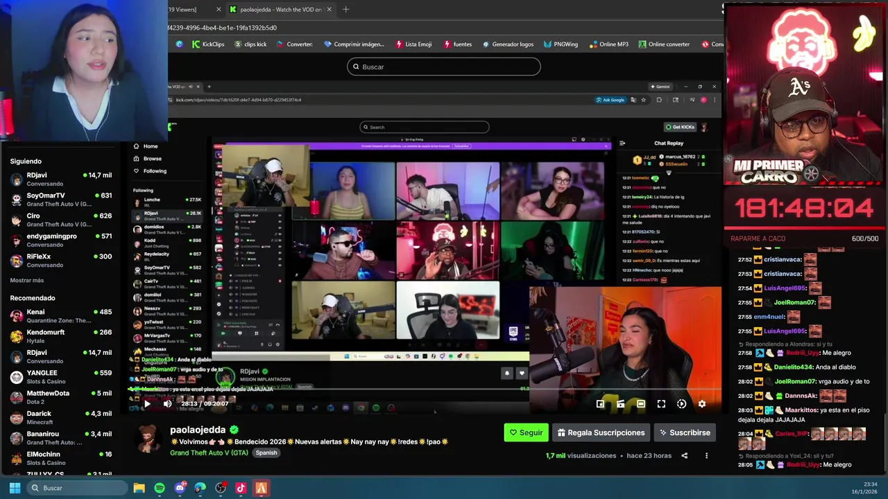Screen dimensions: 888x499
Task: Seek along the VOD progress bar
Action: pyautogui.click(x=425, y=389)
